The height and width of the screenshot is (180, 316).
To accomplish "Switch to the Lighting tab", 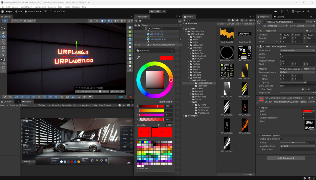I will tap(279, 17).
